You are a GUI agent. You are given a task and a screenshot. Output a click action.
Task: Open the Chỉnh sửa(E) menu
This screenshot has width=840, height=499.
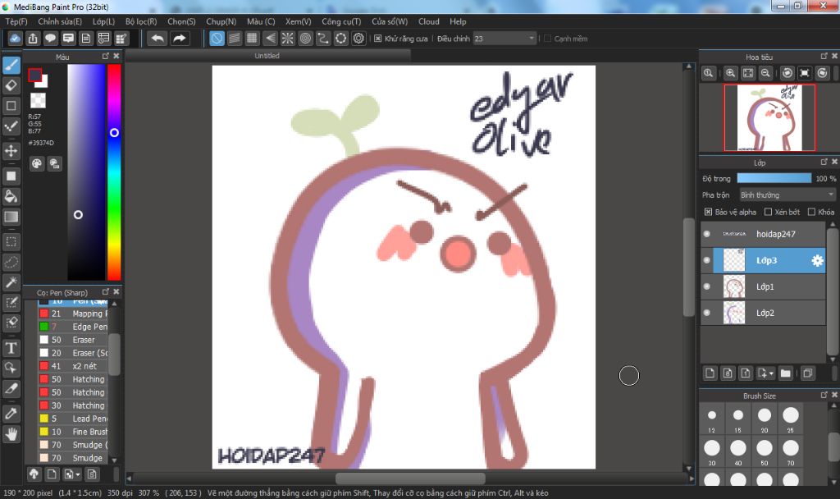point(60,21)
